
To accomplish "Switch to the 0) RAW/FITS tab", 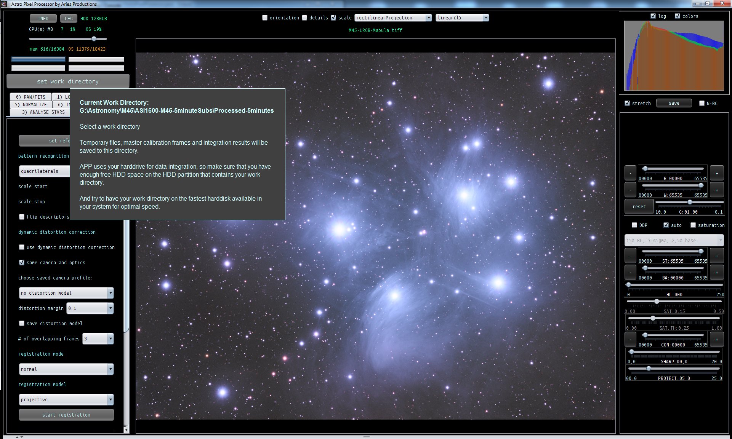I will point(30,97).
